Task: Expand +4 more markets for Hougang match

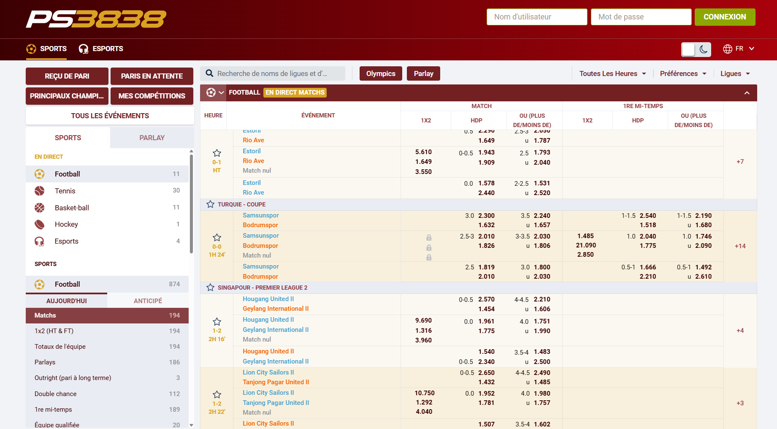Action: pyautogui.click(x=740, y=331)
